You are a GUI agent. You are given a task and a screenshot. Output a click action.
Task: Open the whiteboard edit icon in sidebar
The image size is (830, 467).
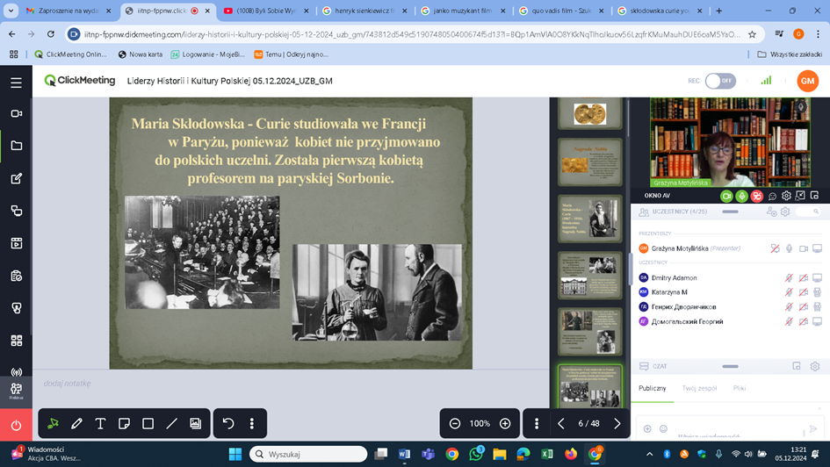coord(16,178)
